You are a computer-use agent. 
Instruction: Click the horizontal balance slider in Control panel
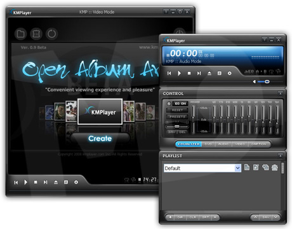tap(177, 127)
